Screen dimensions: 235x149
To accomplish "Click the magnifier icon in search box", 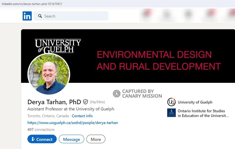I will coord(40,16).
